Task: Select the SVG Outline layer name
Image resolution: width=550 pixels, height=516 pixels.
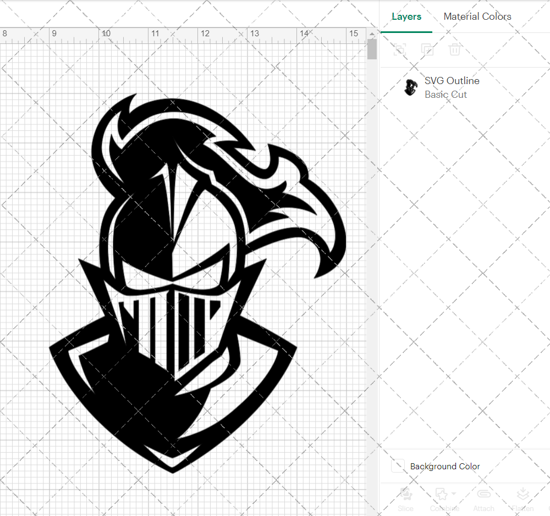Action: [x=452, y=81]
